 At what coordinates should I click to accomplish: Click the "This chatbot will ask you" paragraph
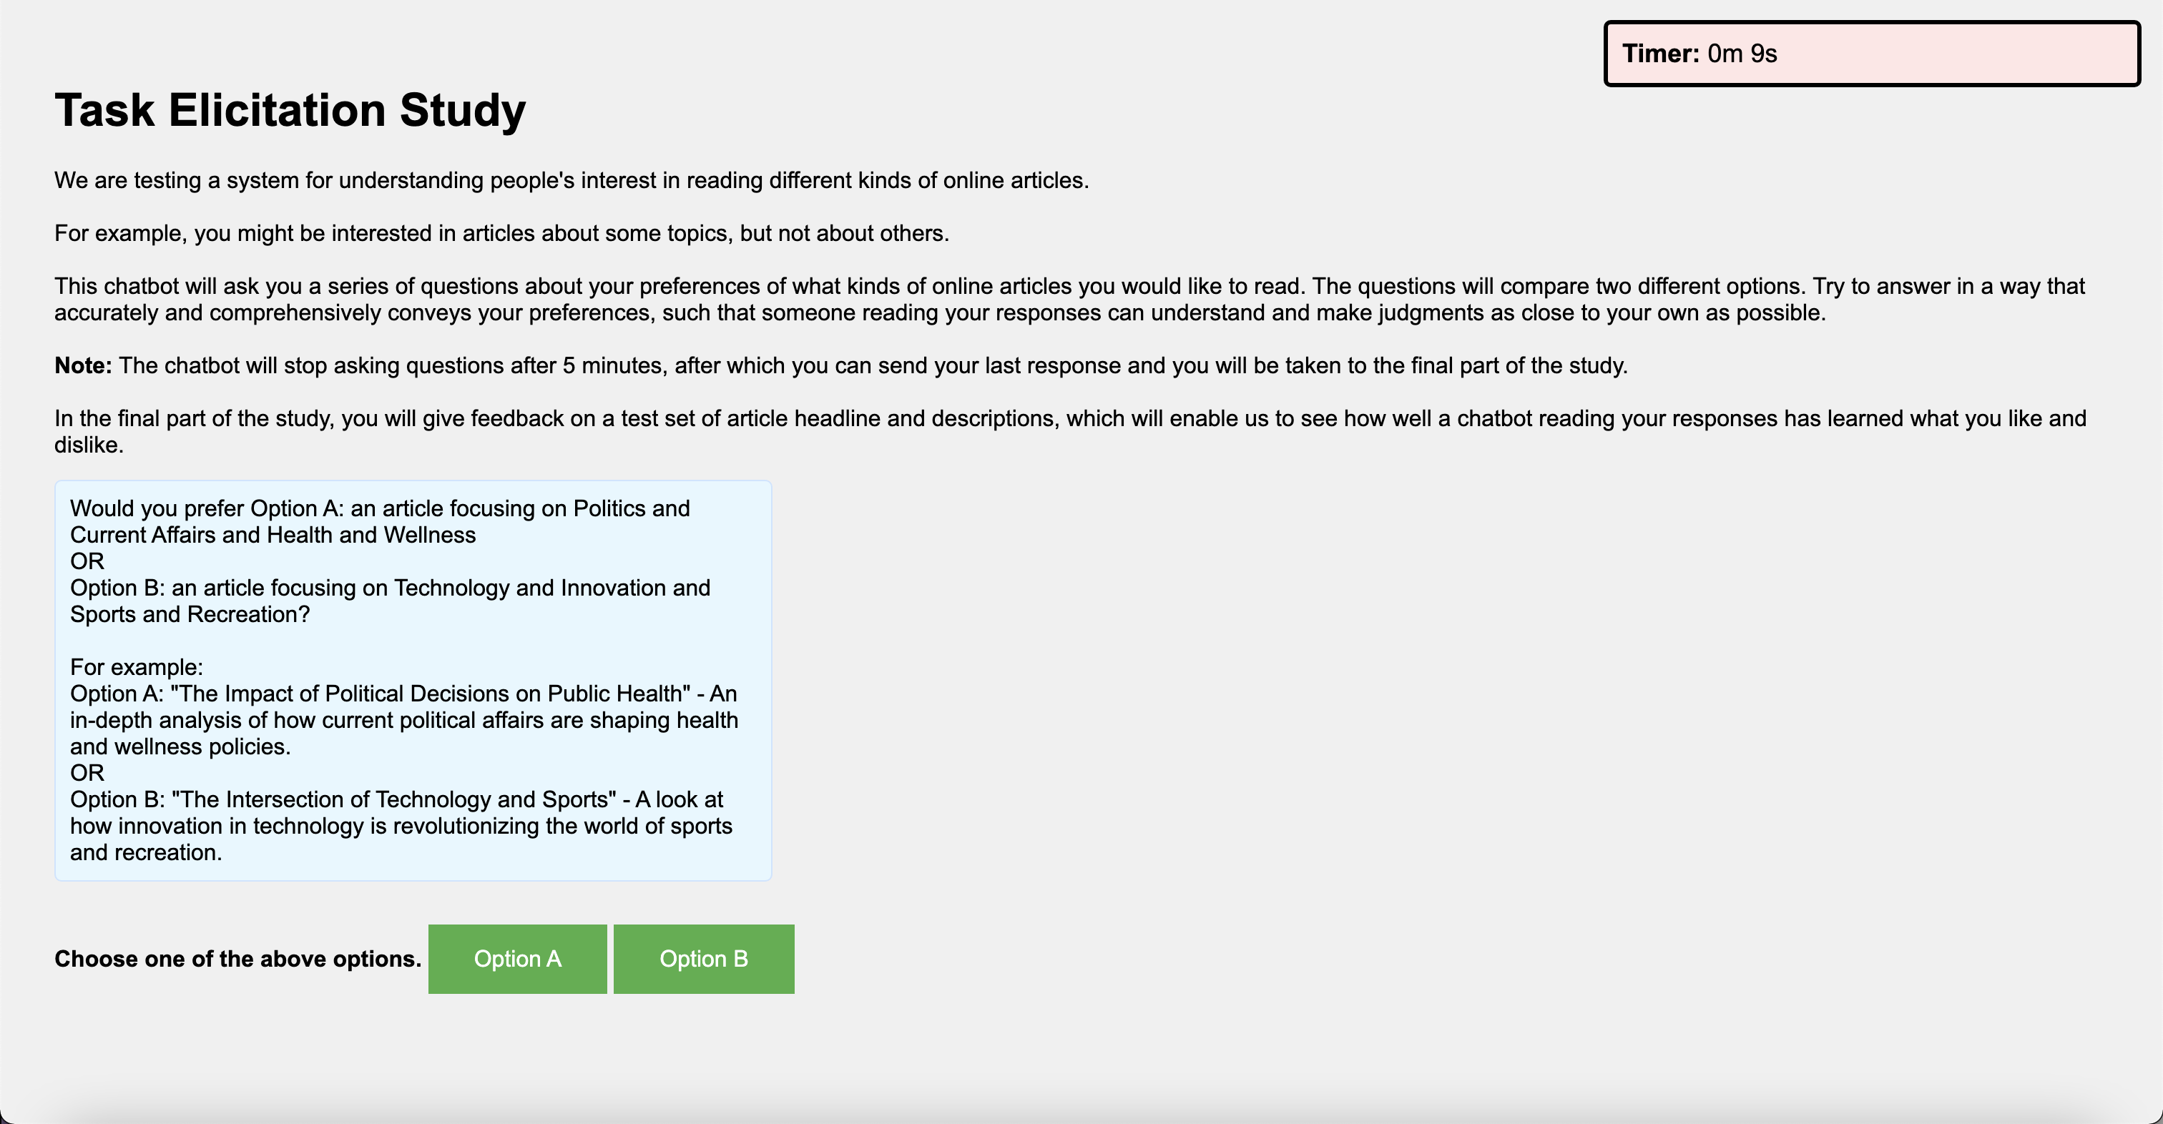point(1068,299)
